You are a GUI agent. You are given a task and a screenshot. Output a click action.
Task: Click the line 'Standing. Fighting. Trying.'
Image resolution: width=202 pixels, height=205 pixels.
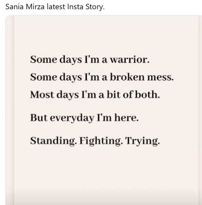point(95,141)
